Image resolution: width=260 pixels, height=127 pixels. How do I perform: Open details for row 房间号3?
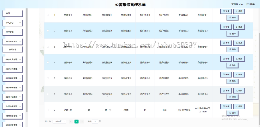(x=226, y=43)
